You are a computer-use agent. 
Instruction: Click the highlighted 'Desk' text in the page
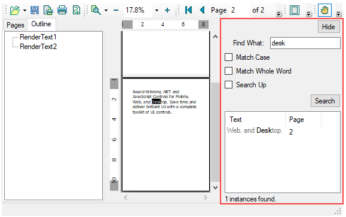point(156,102)
